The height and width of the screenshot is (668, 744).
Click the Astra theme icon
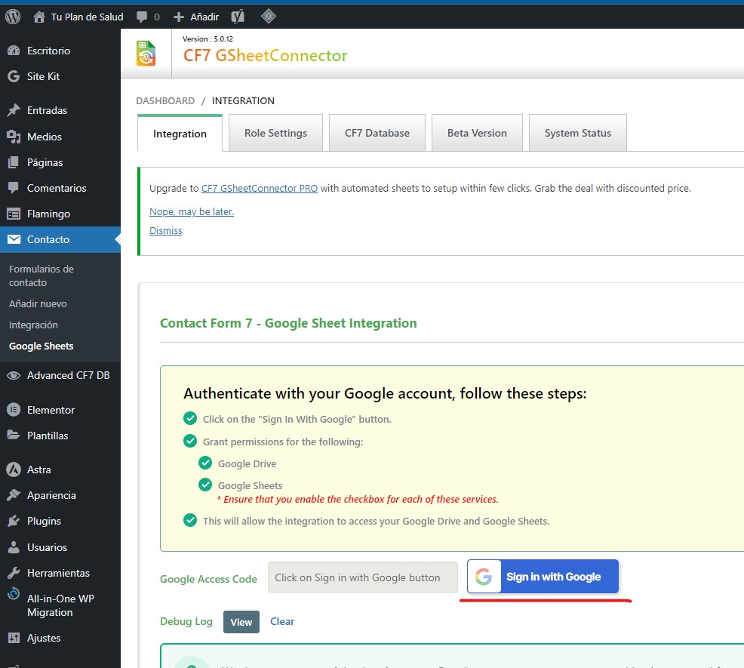pos(14,469)
